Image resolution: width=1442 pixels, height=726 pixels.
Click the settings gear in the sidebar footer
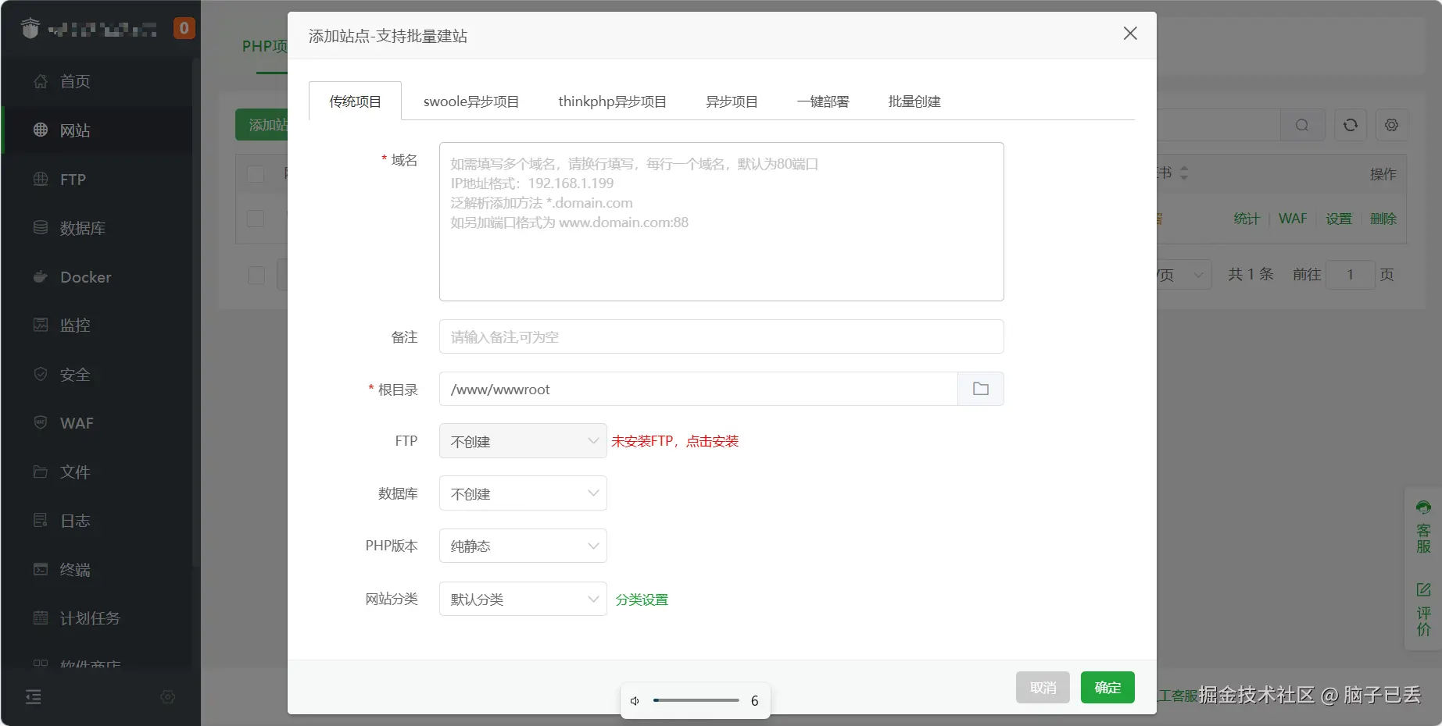[x=167, y=696]
